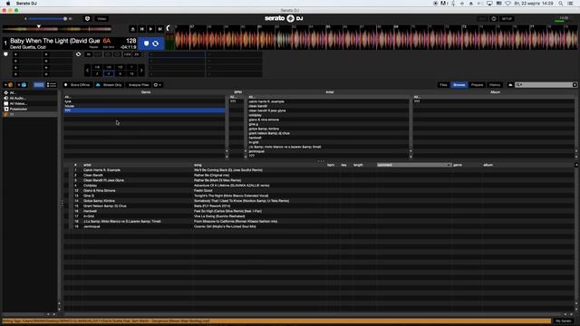Select the Coldplay Adventure Of A Lifetime track
Viewport: 580px width, 326px height.
pyautogui.click(x=319, y=186)
